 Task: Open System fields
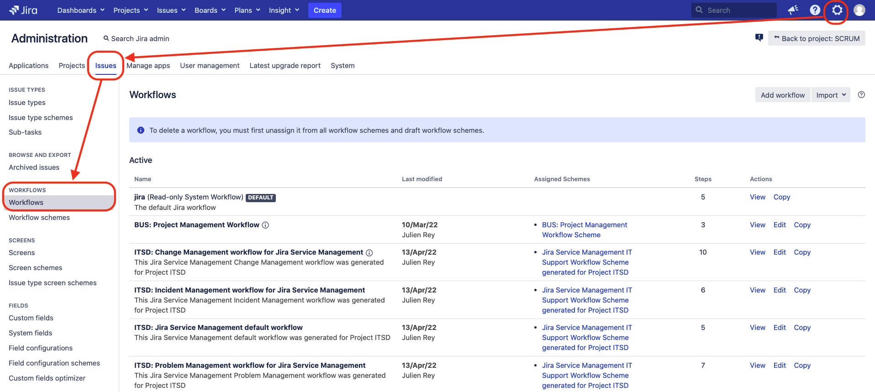30,333
